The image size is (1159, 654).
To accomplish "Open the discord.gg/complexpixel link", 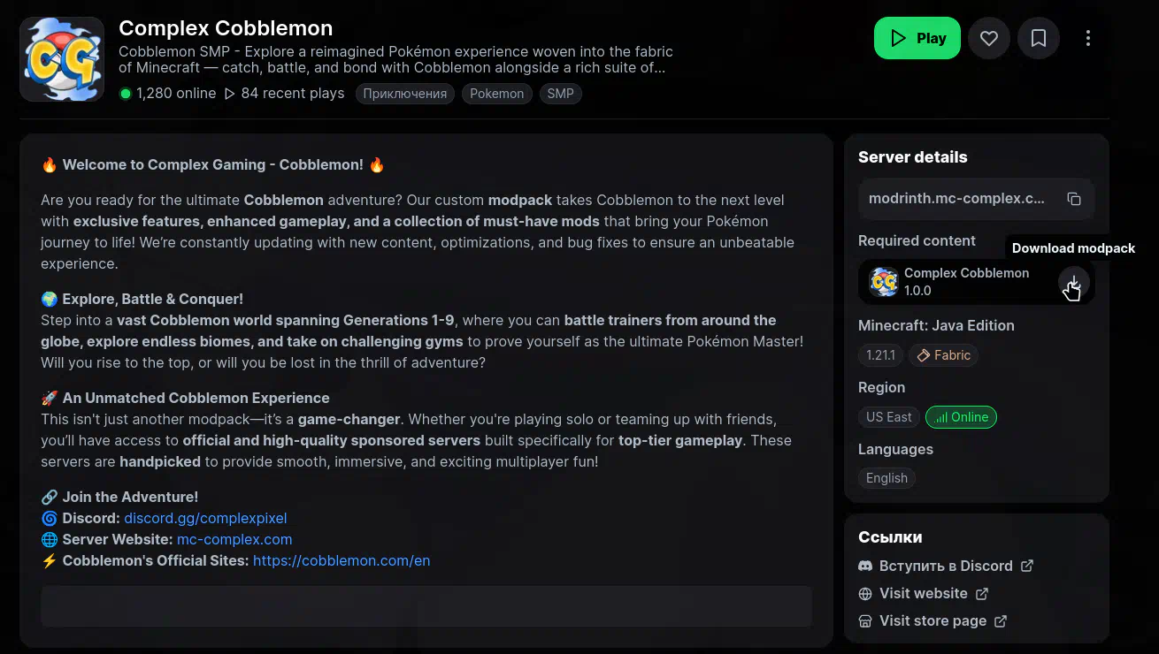I will [x=205, y=518].
